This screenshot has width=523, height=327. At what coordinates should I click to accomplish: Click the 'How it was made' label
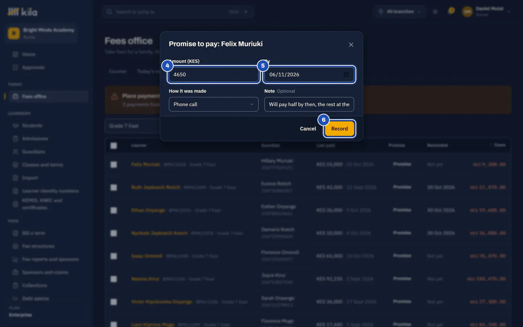[x=187, y=91]
